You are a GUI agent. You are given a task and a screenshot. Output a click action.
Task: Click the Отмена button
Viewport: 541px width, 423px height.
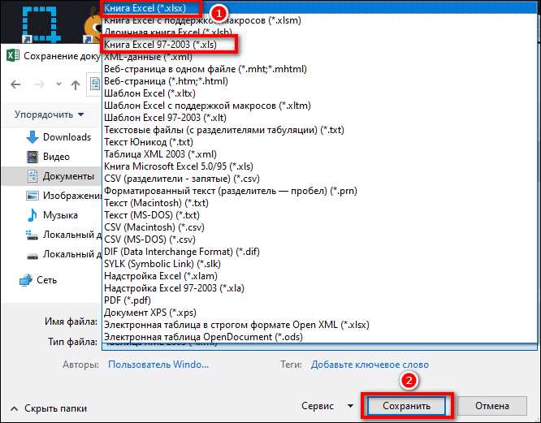click(x=492, y=406)
